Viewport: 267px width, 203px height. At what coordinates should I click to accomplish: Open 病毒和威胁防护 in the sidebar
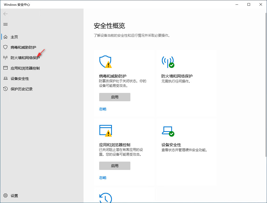[23, 47]
